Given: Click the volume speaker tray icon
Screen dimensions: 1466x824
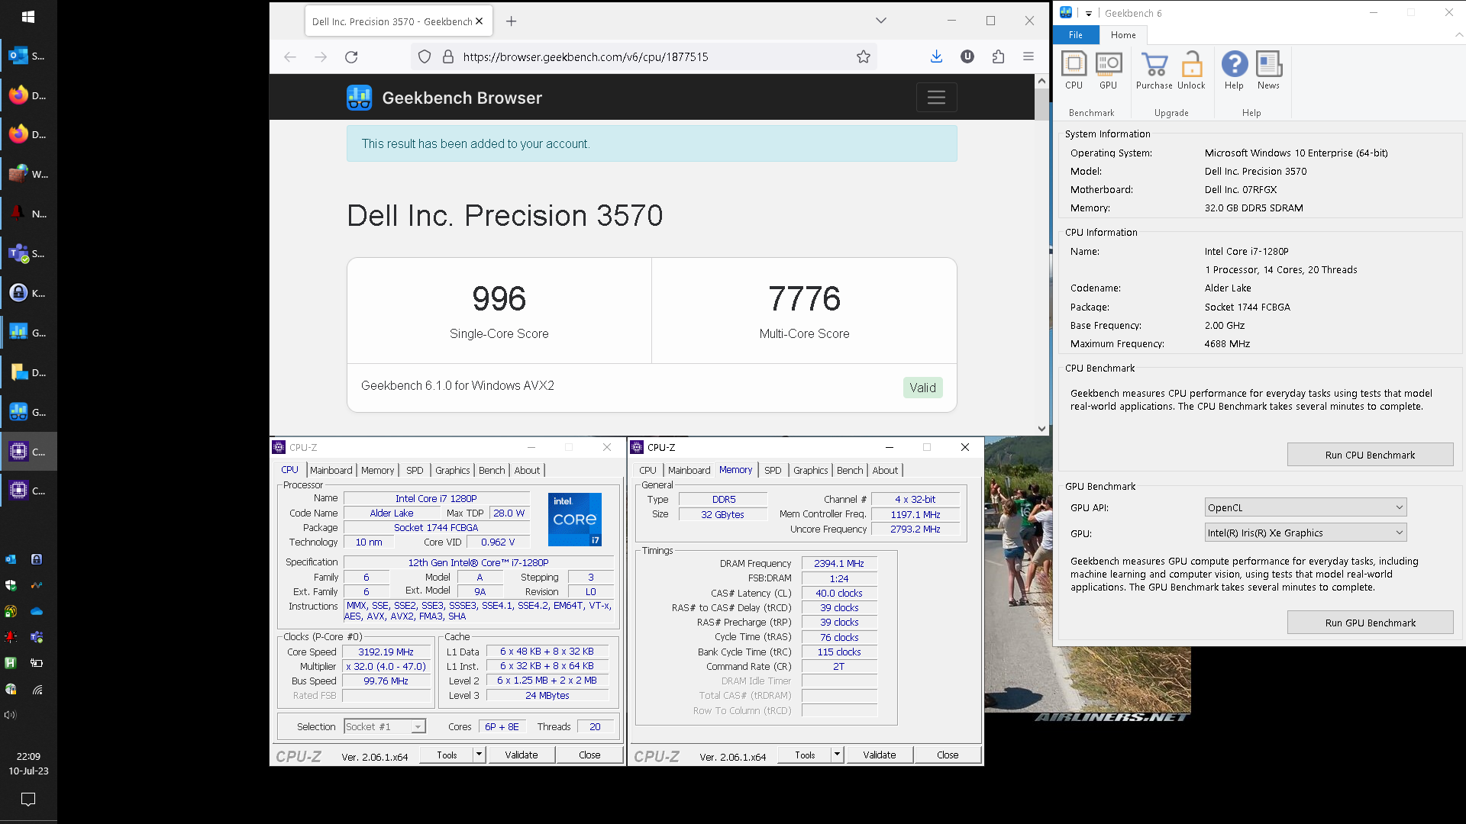Looking at the screenshot, I should 10,715.
